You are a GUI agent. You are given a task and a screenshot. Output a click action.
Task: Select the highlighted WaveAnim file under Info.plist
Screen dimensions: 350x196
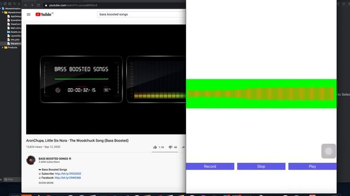tap(14, 44)
